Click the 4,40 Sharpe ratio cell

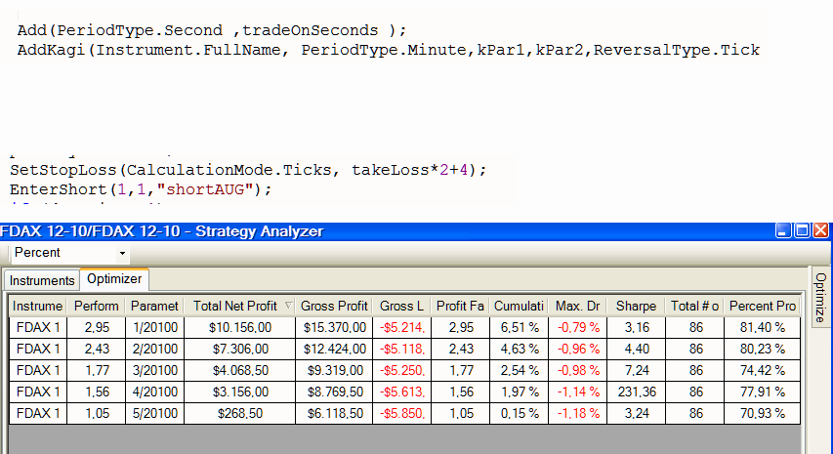click(x=637, y=349)
